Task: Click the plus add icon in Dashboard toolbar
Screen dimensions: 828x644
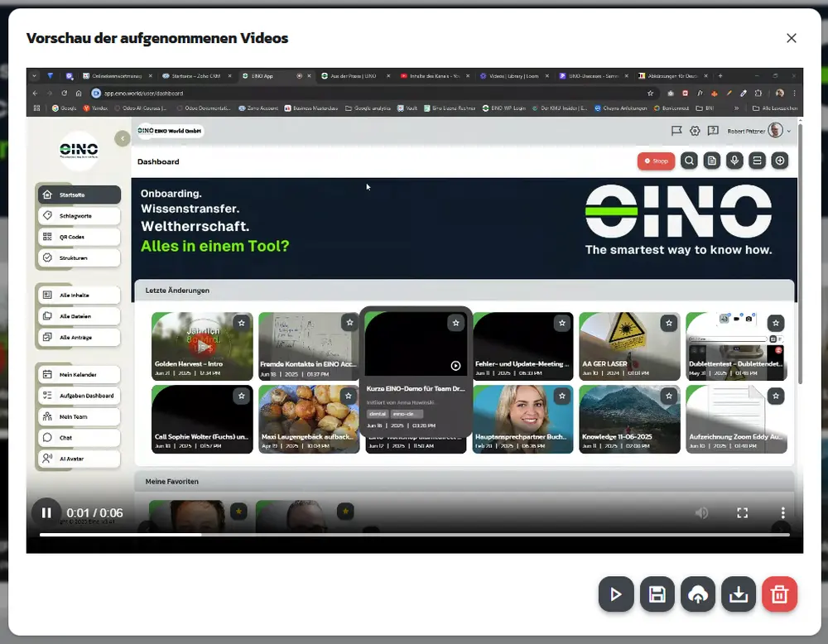Action: coord(780,161)
